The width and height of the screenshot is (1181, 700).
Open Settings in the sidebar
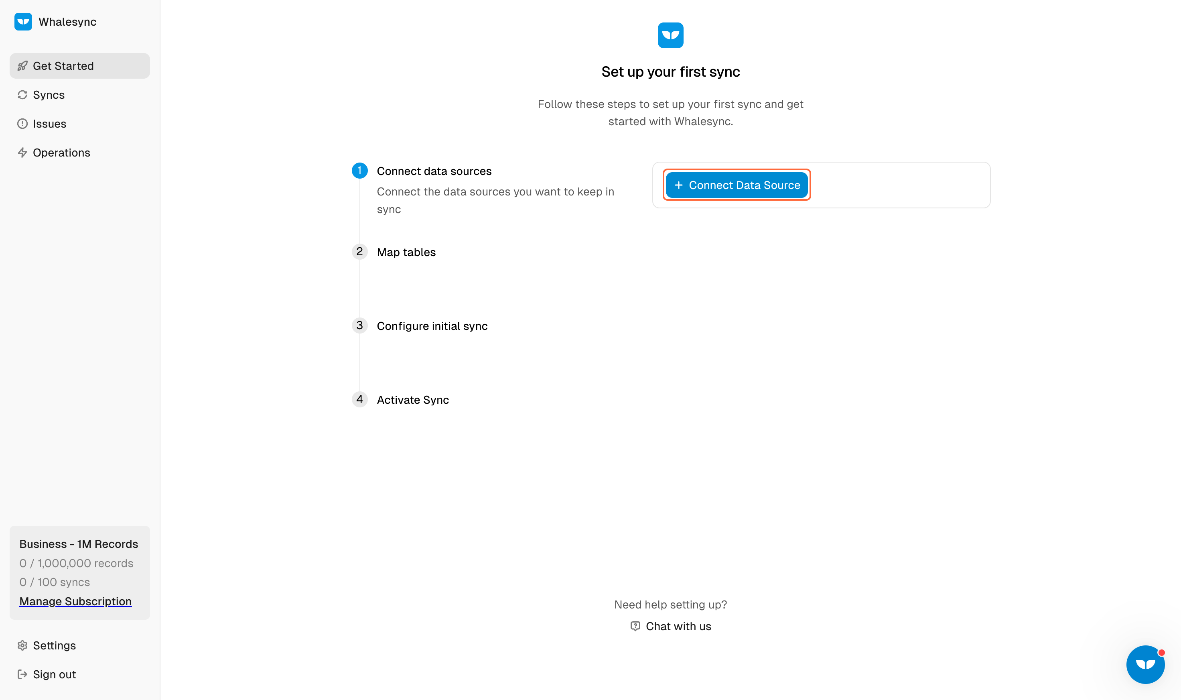80,645
